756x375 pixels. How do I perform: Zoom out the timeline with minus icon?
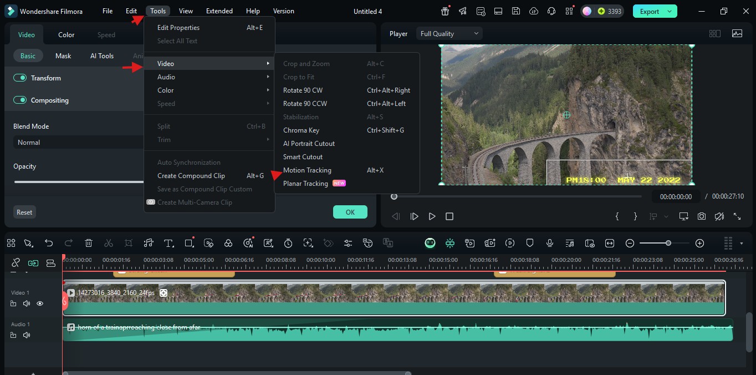pyautogui.click(x=630, y=243)
